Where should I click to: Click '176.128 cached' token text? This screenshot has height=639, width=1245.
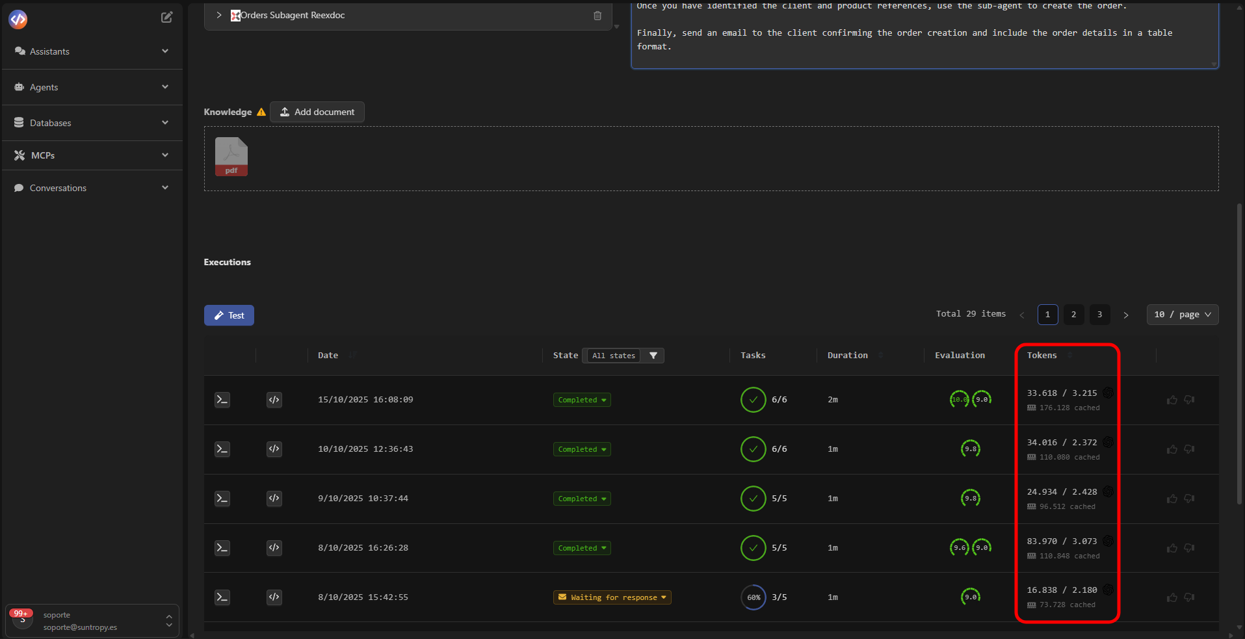click(1069, 408)
